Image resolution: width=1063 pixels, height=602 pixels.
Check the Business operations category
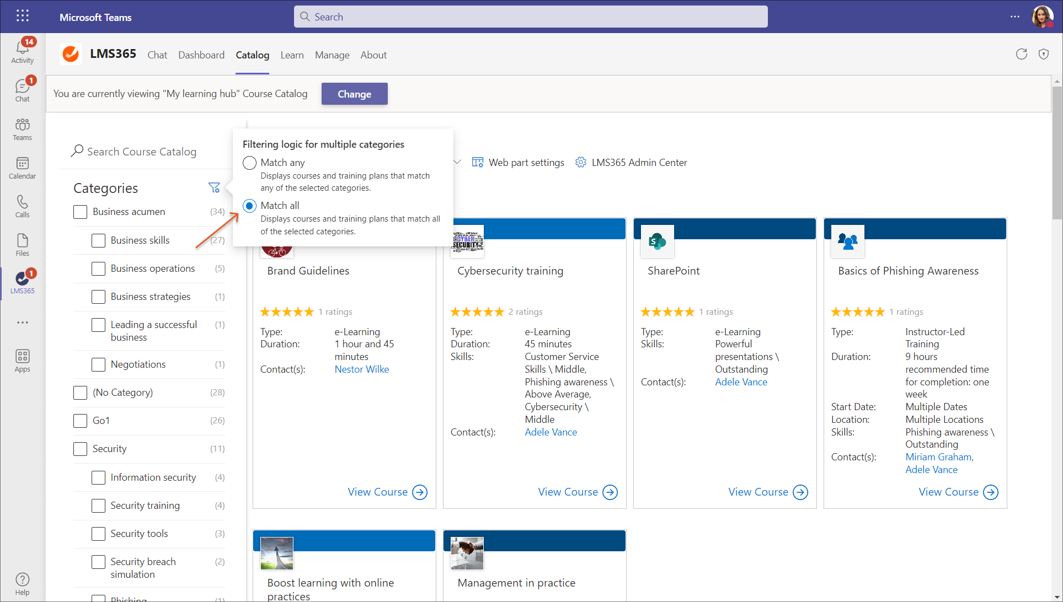98,268
